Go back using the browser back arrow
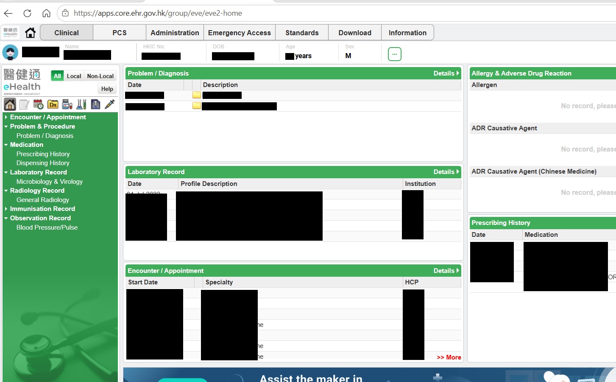This screenshot has height=382, width=616. coord(8,13)
